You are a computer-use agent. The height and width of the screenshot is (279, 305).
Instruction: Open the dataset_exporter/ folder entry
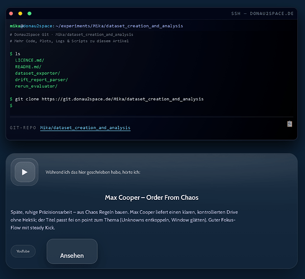[37, 73]
